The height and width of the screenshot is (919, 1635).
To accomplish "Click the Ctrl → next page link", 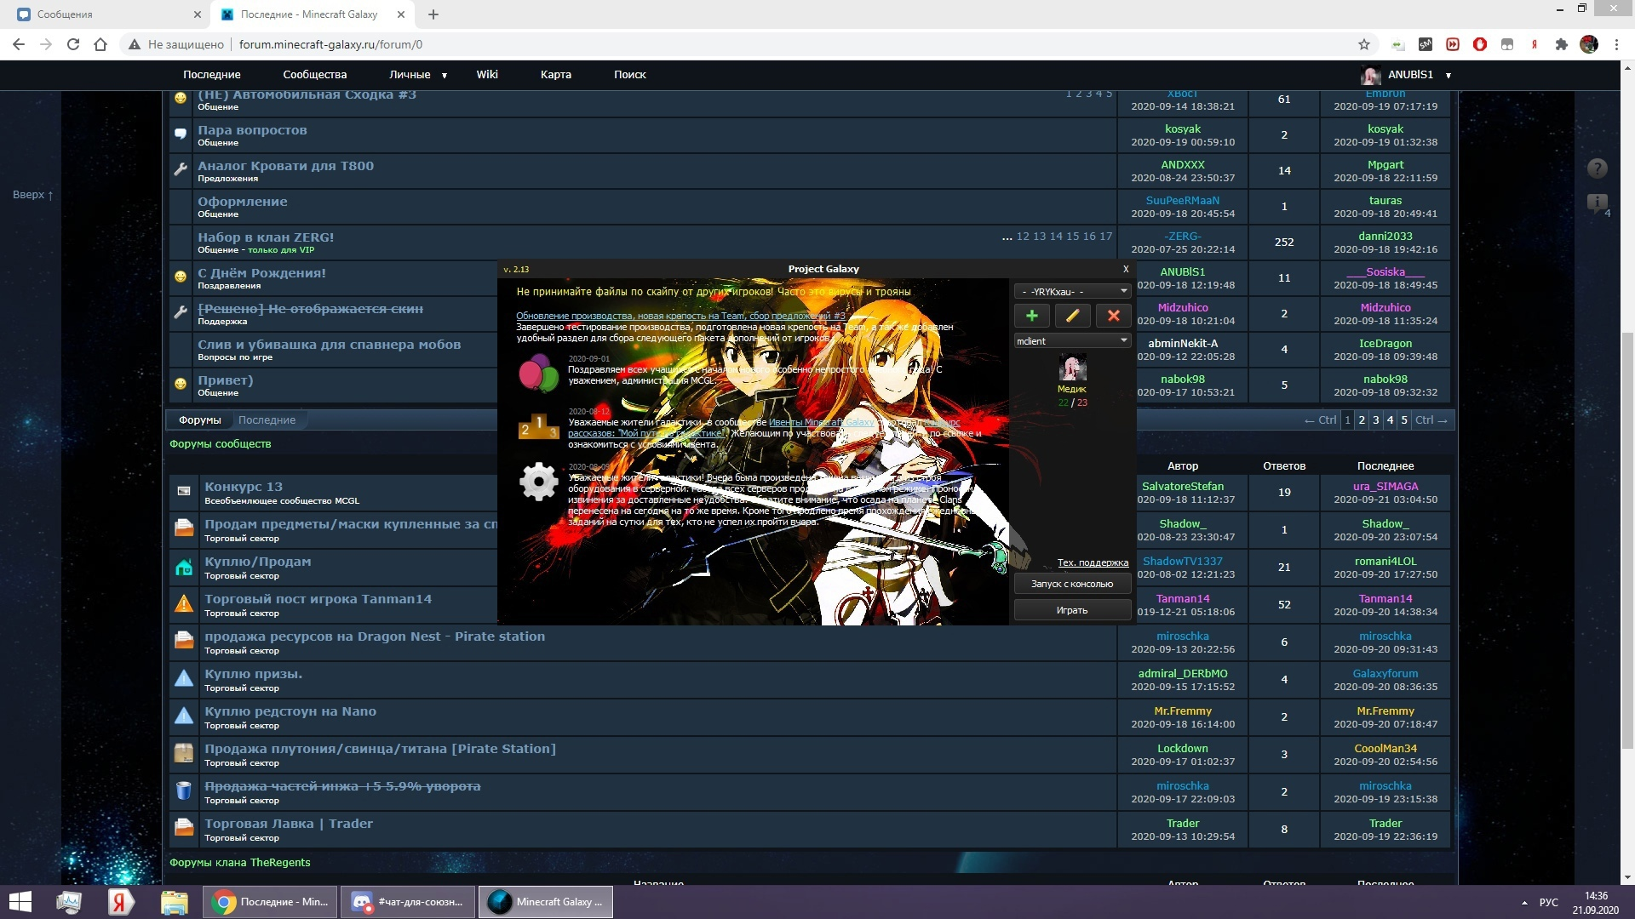I will pyautogui.click(x=1431, y=420).
